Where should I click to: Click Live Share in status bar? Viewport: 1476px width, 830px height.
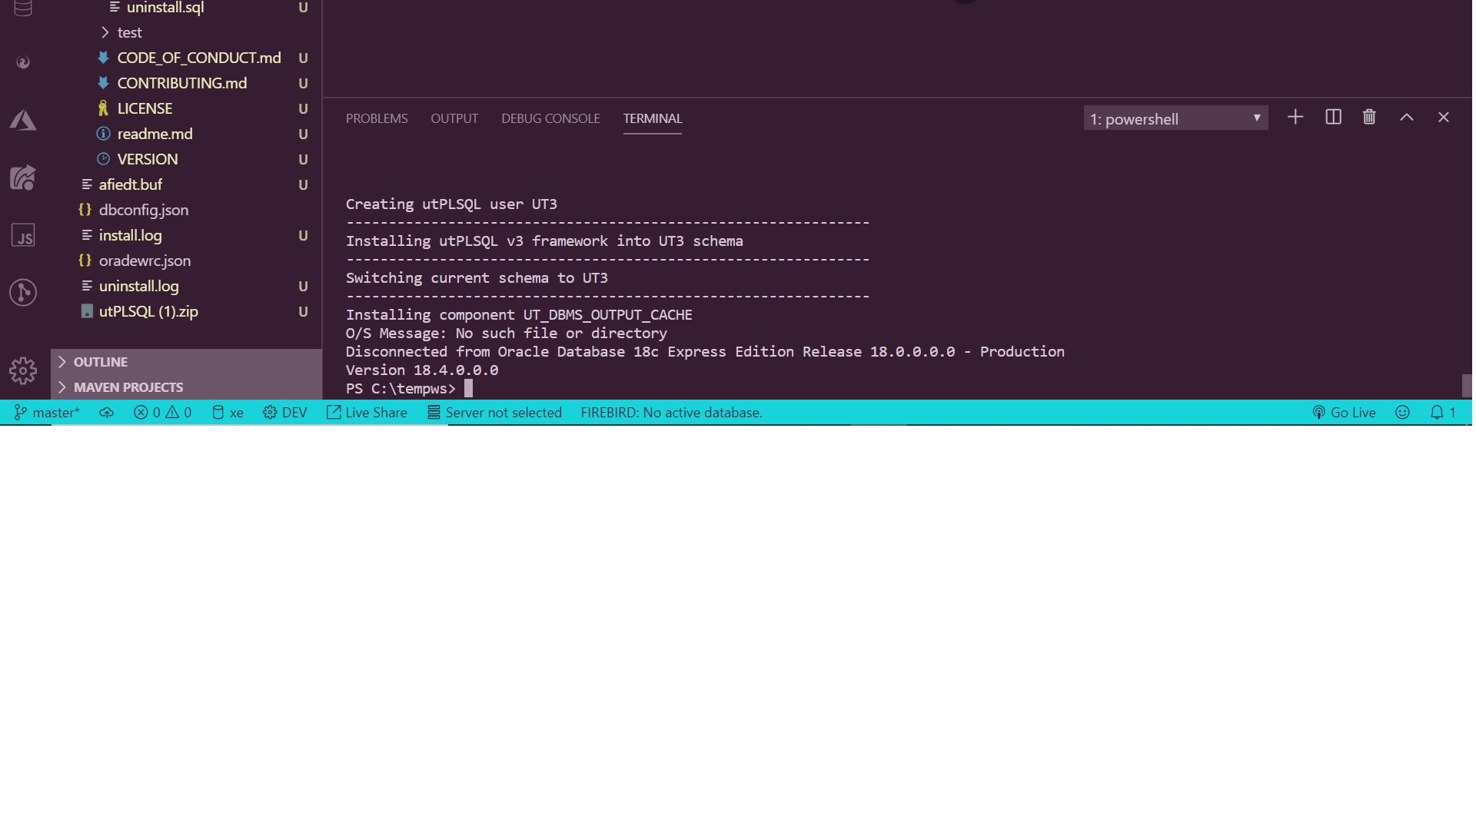[x=367, y=413]
